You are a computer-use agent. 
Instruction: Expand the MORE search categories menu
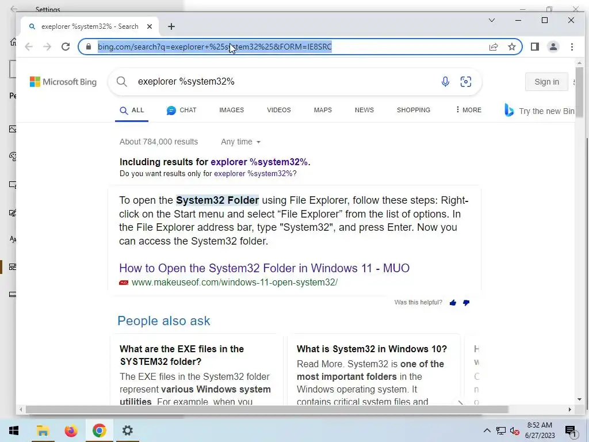click(468, 110)
